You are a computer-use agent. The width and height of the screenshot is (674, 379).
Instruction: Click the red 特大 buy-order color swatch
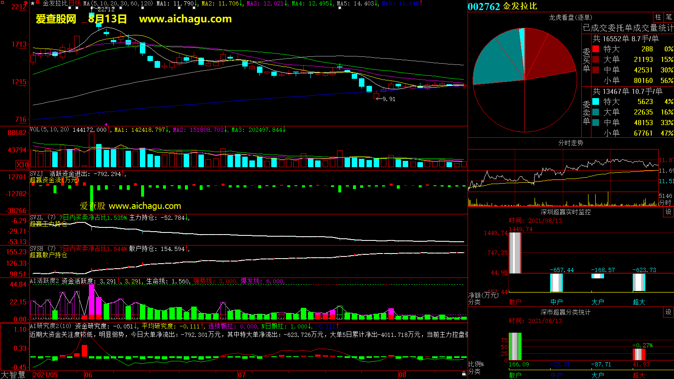(x=596, y=49)
